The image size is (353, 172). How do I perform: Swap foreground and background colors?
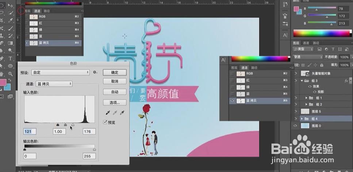click(10, 80)
